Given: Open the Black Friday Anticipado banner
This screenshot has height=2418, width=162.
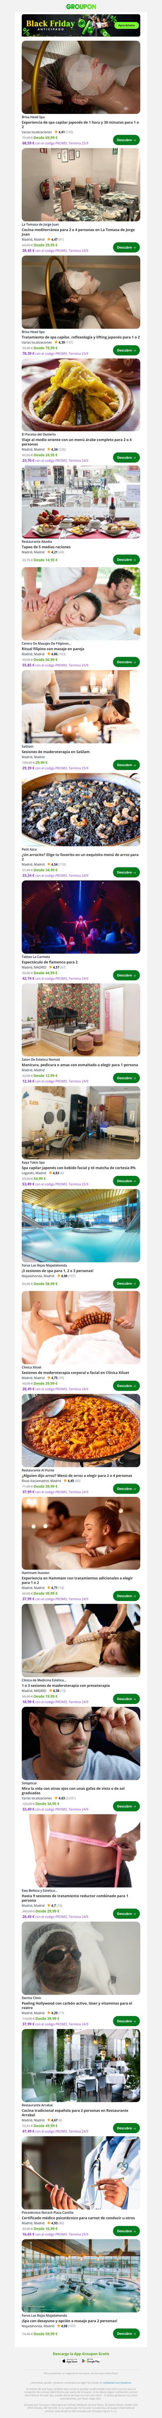Looking at the screenshot, I should click(x=81, y=25).
